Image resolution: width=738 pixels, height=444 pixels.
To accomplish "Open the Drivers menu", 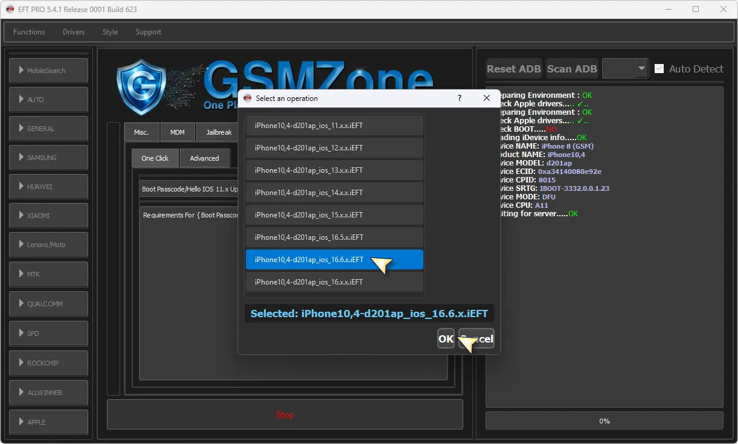I will pyautogui.click(x=74, y=32).
